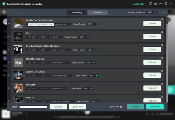
Task: Open output format dropdown for You Were
Action: pos(88,88)
